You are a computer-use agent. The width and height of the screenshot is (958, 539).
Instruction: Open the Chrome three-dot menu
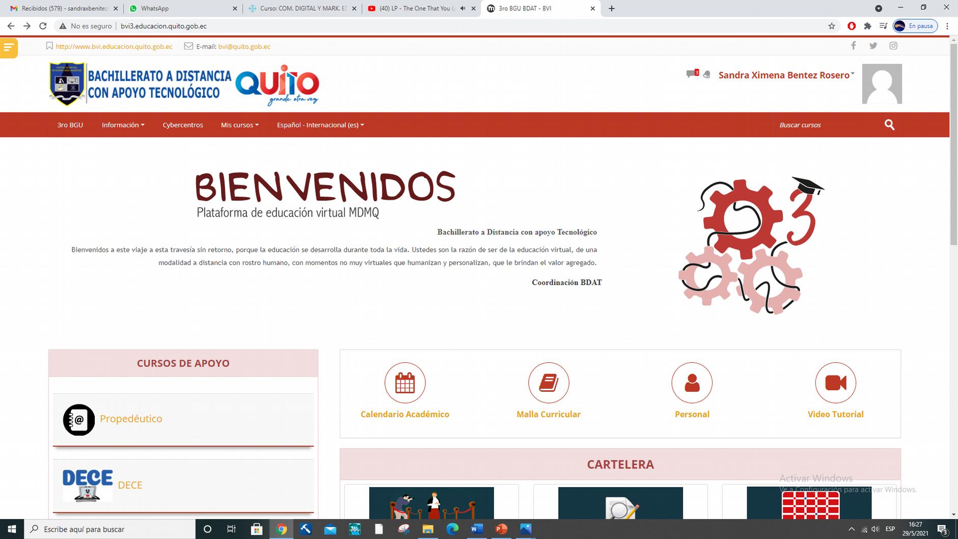(947, 26)
